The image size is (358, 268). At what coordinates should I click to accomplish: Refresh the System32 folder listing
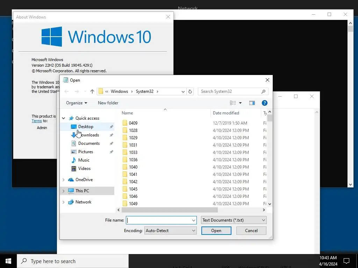[x=190, y=91]
